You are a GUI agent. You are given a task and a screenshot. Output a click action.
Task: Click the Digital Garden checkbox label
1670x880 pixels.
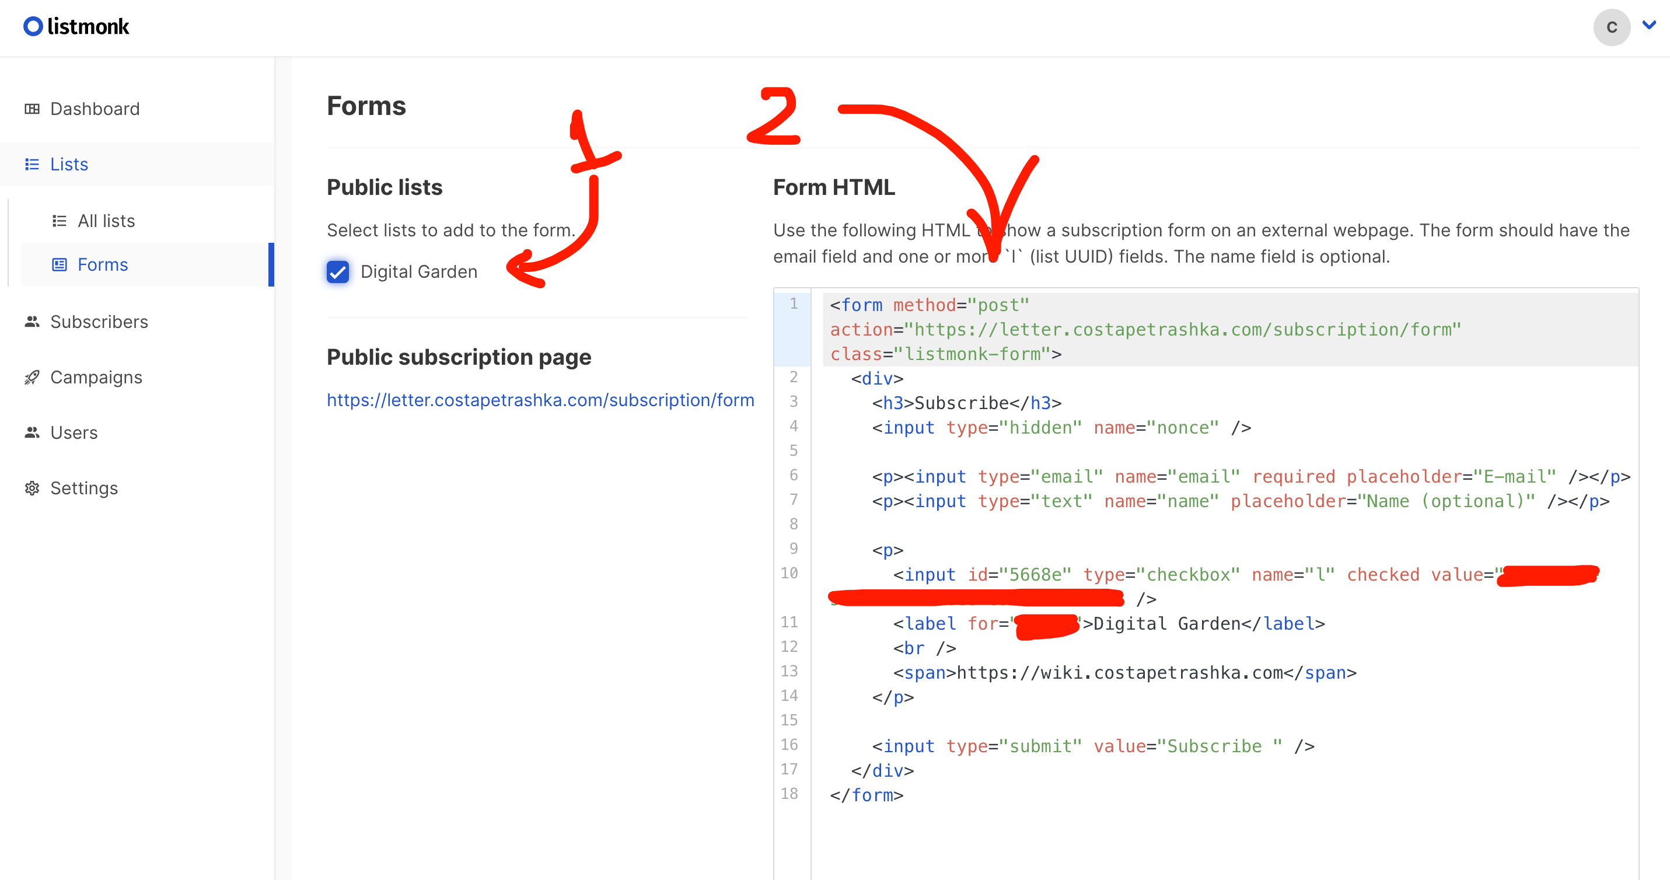[x=419, y=272]
